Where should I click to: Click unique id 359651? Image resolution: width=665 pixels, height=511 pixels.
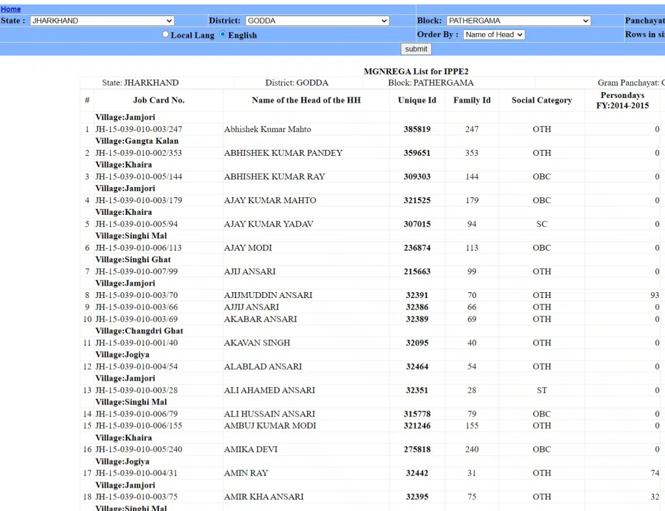click(x=417, y=153)
